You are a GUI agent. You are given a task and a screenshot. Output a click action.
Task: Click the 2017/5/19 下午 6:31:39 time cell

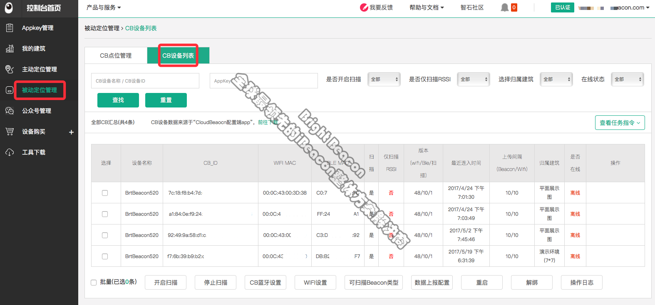click(466, 256)
